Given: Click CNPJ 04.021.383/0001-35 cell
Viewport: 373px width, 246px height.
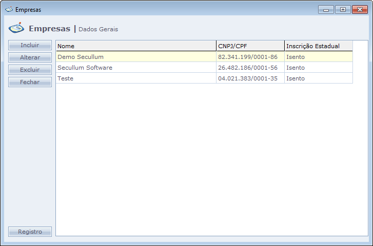Looking at the screenshot, I should click(x=247, y=78).
